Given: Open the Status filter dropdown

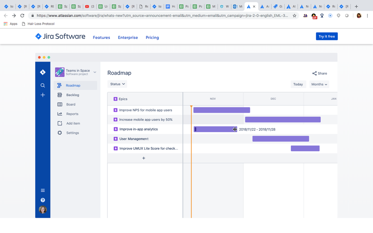Looking at the screenshot, I should (x=117, y=84).
